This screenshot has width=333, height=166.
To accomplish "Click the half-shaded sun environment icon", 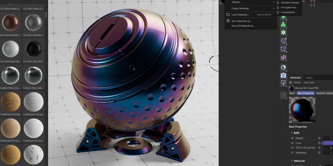I will [283, 67].
